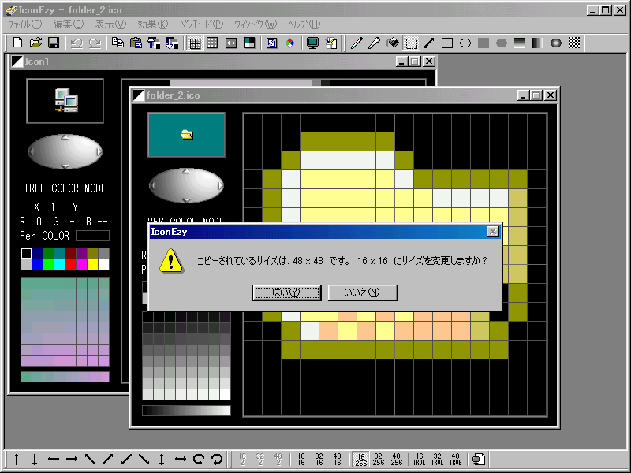The height and width of the screenshot is (473, 631).
Task: Pick the red swatch in Icon1 palette
Action: [70, 264]
